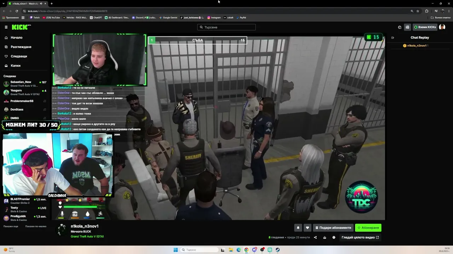
Task: Toggle the theatre layout icon in header
Action: [407, 27]
